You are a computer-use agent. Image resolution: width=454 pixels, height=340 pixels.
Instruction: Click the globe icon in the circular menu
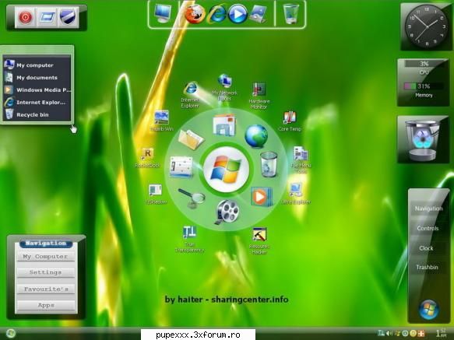(256, 136)
